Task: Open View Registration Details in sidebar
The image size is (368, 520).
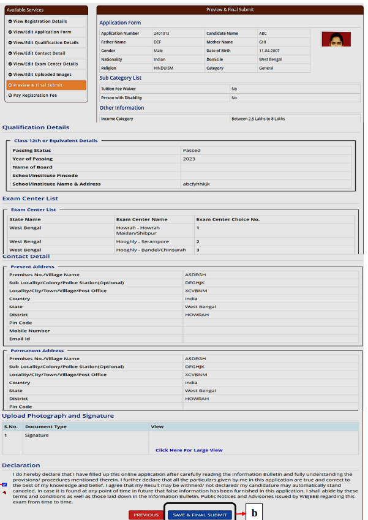Action: coord(39,21)
